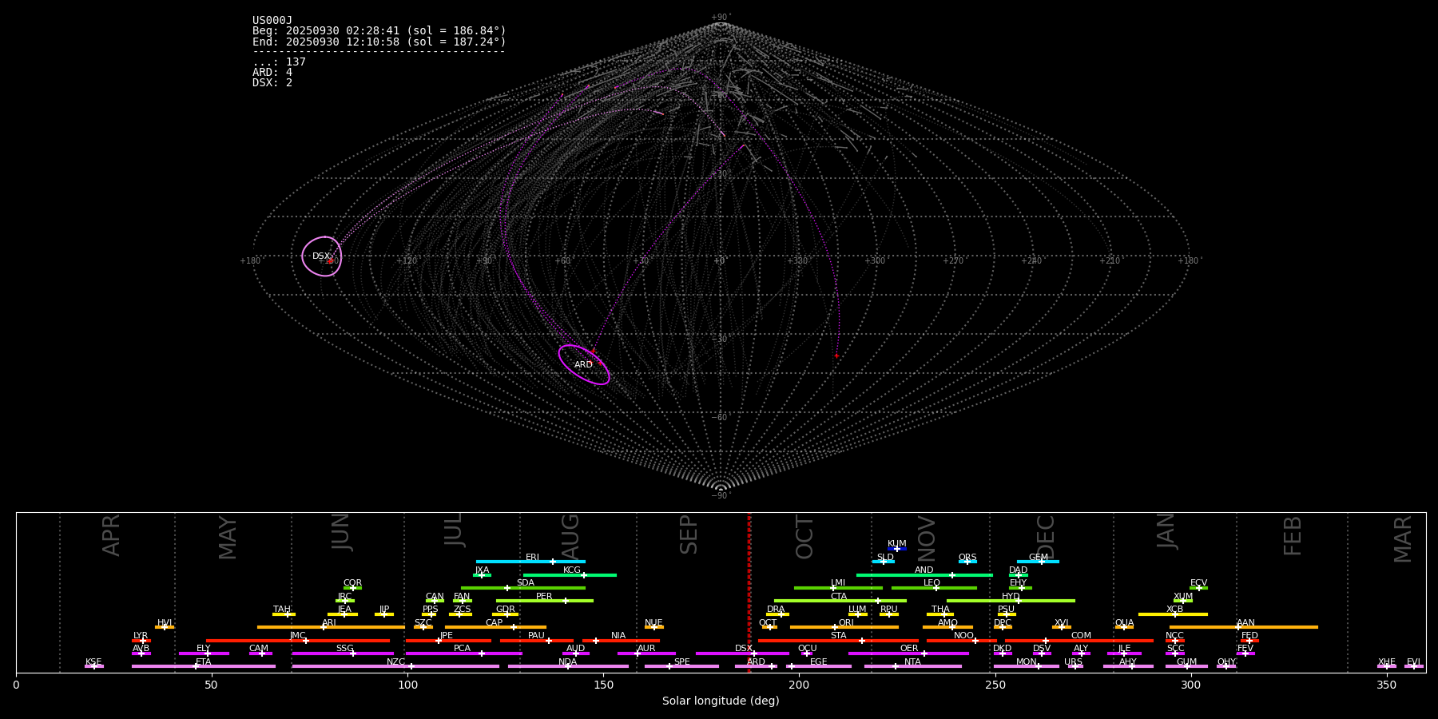Select the KCG shower label in the timeline

(x=572, y=570)
